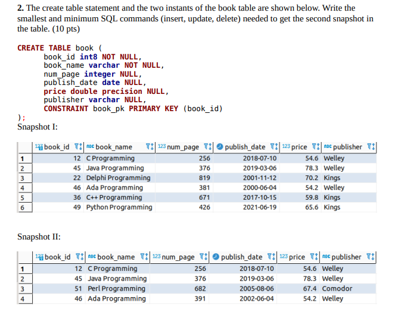Click the num_page cell '671'
This screenshot has width=398, height=312.
[x=184, y=197]
